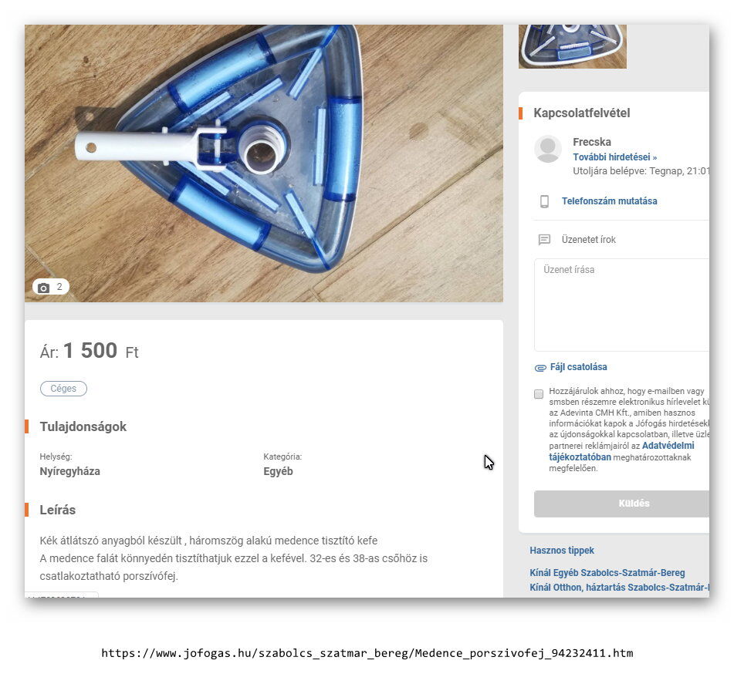This screenshot has height=684, width=734.
Task: Click the Céges badge
Action: coord(63,389)
